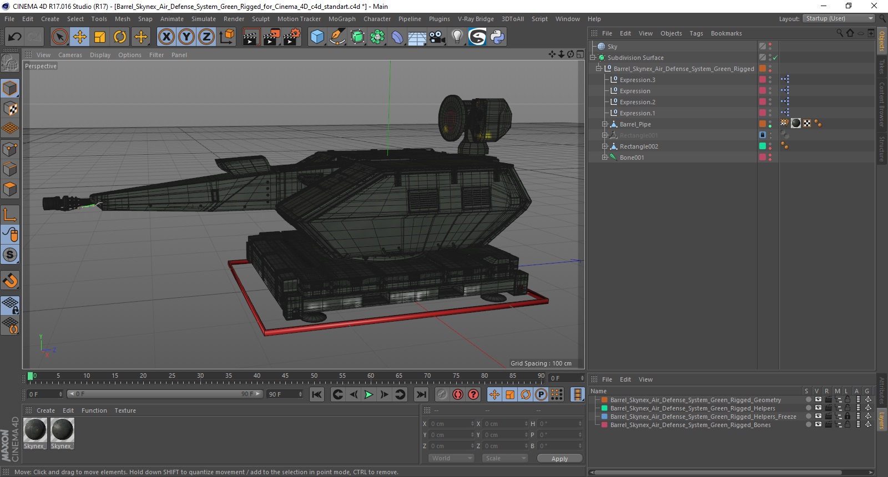Open the Content Browser side tab
This screenshot has width=888, height=477.
pos(881,104)
